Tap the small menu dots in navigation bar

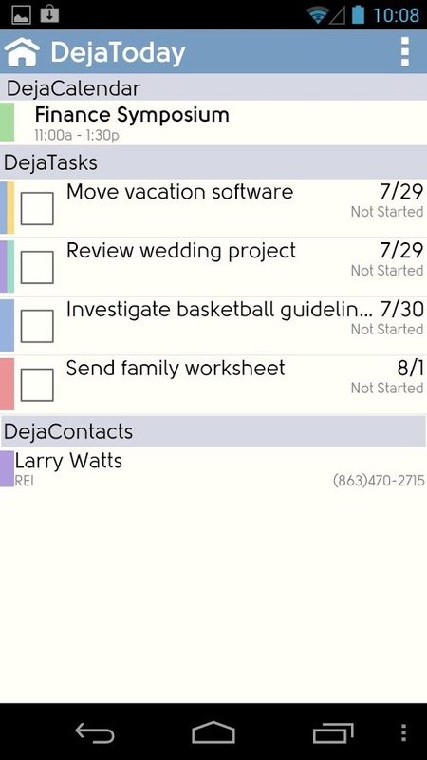click(x=404, y=732)
